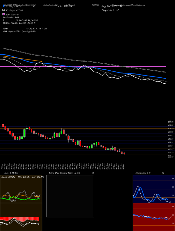Click the RSI 14/3: 49.01 / 48.83 readout
Image resolution: width=175 pixels, height=231 pixels.
(20, 20)
